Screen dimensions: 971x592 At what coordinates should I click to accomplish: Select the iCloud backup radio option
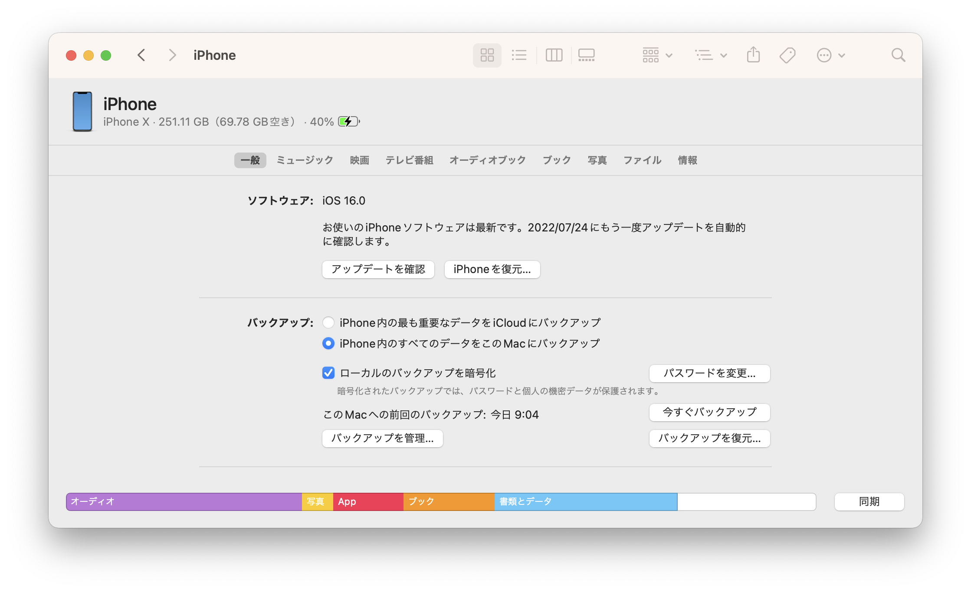click(x=328, y=322)
